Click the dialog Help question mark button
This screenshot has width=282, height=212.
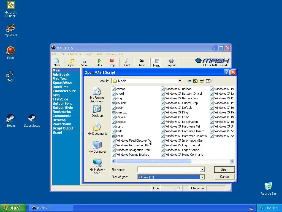[226, 72]
